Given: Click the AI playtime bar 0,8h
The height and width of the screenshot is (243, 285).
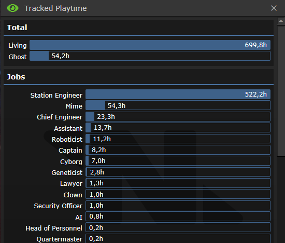Looking at the screenshot, I should 178,217.
